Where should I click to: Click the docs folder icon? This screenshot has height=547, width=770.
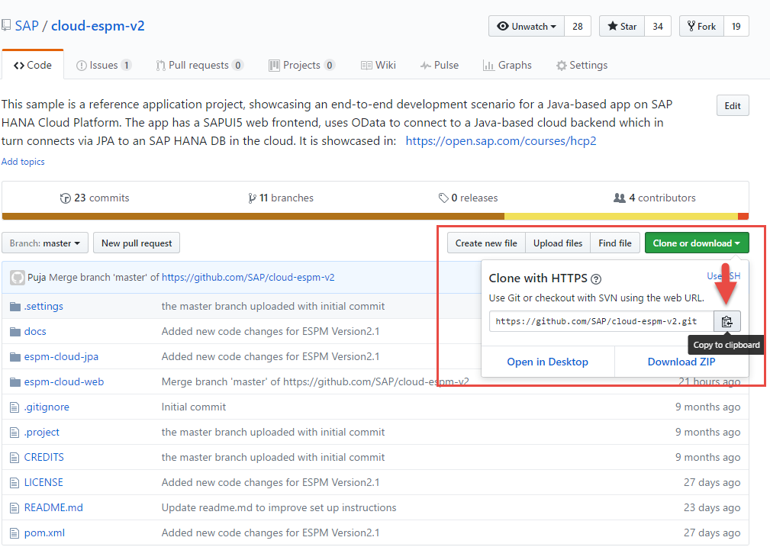tap(15, 331)
